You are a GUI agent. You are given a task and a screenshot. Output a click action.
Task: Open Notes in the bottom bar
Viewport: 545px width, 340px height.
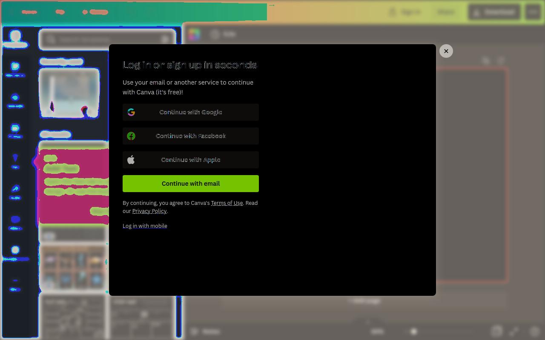click(x=206, y=331)
